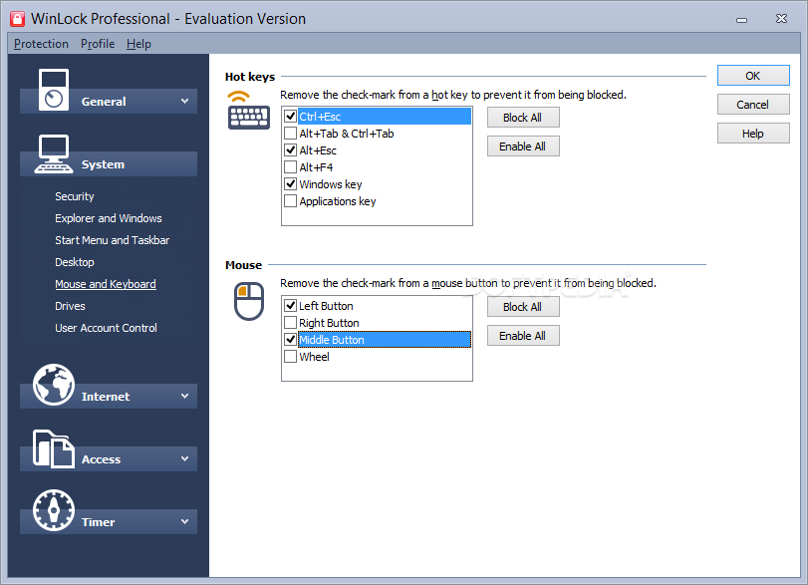
Task: Confirm settings with OK button
Action: [753, 76]
